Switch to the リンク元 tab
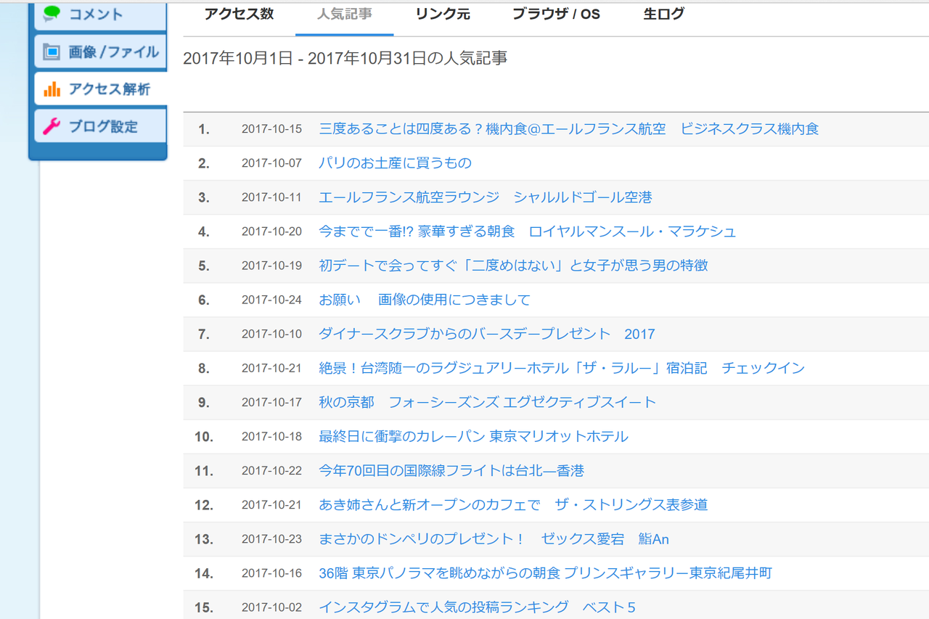This screenshot has height=619, width=929. pyautogui.click(x=443, y=14)
